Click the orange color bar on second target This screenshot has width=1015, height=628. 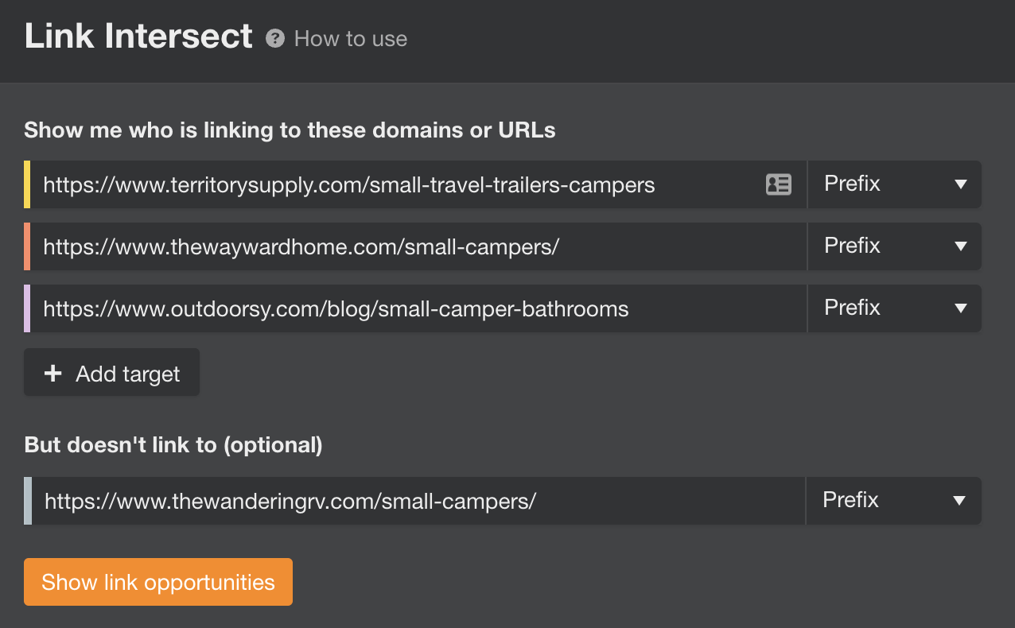[27, 246]
